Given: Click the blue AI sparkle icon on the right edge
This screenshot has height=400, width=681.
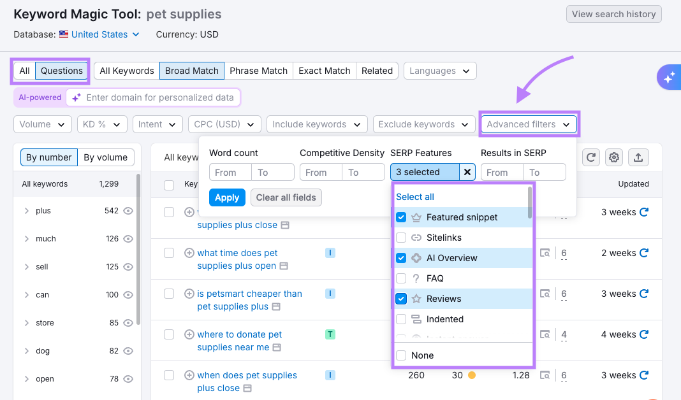Looking at the screenshot, I should [669, 76].
